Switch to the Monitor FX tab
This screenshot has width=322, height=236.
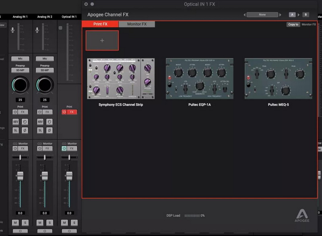click(137, 24)
